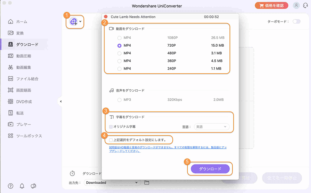The image size is (311, 193).
Task: Open notifications bell icon
Action: click(22, 186)
